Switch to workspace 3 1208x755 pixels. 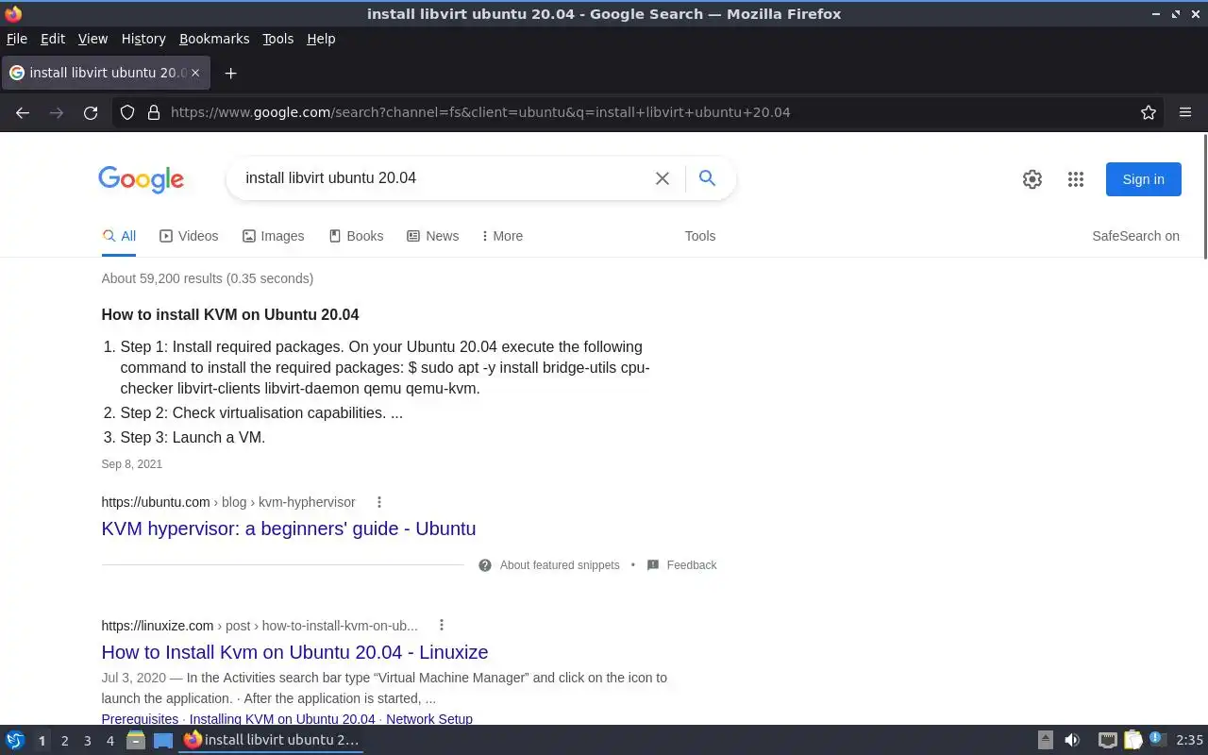coord(87,741)
